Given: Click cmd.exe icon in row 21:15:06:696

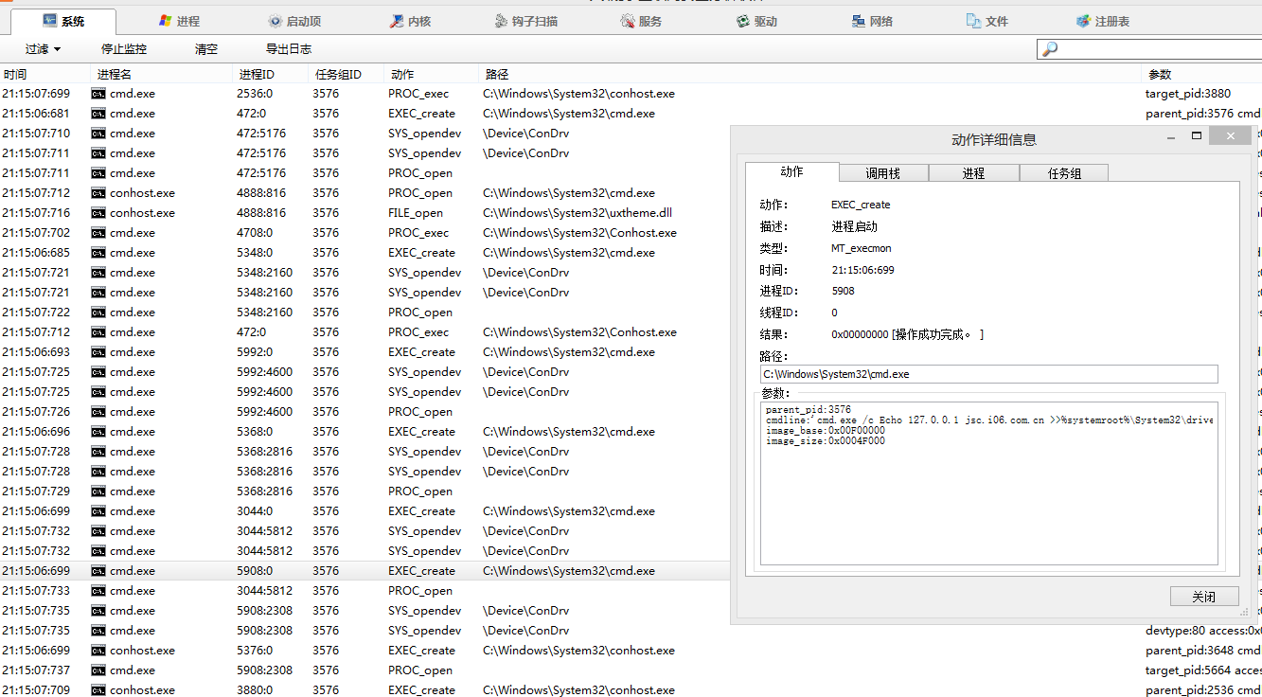Looking at the screenshot, I should 98,432.
